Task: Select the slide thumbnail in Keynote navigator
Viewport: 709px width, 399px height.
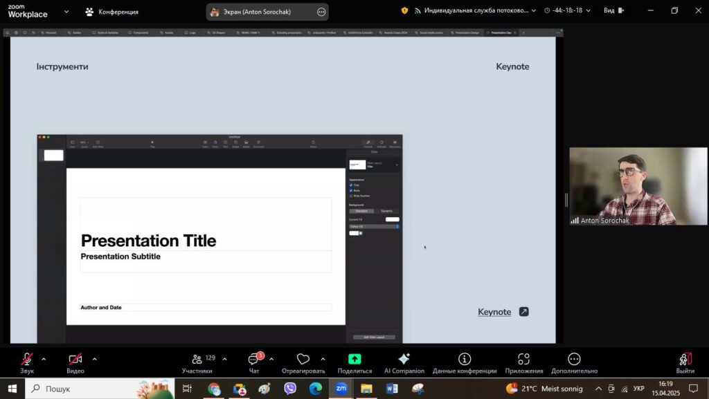Action: pos(53,156)
